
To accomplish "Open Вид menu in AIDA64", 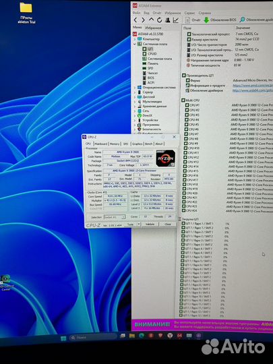I will (x=146, y=13).
